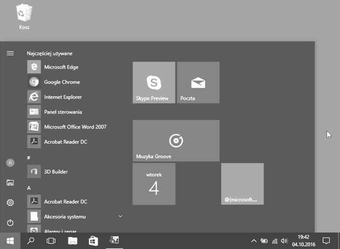Check battery status in system tray
Screen dimensions: 340x249
click(x=264, y=241)
